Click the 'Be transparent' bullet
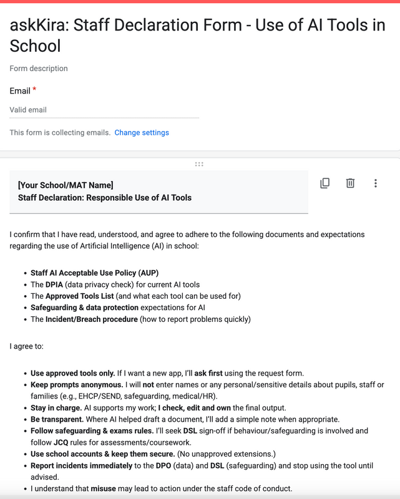The height and width of the screenshot is (499, 400). (185, 419)
